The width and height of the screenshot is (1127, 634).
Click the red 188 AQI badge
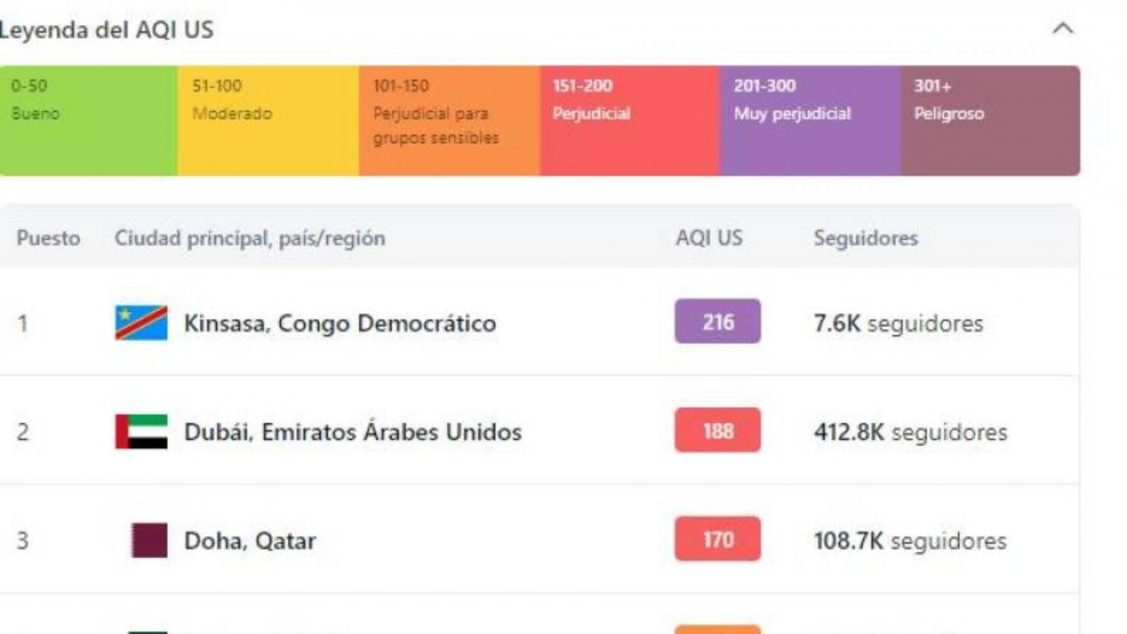718,431
